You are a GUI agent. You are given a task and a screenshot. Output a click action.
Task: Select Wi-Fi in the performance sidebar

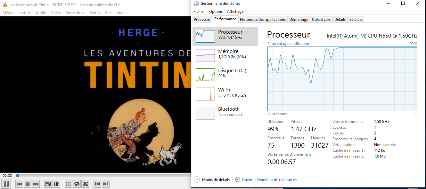click(225, 94)
